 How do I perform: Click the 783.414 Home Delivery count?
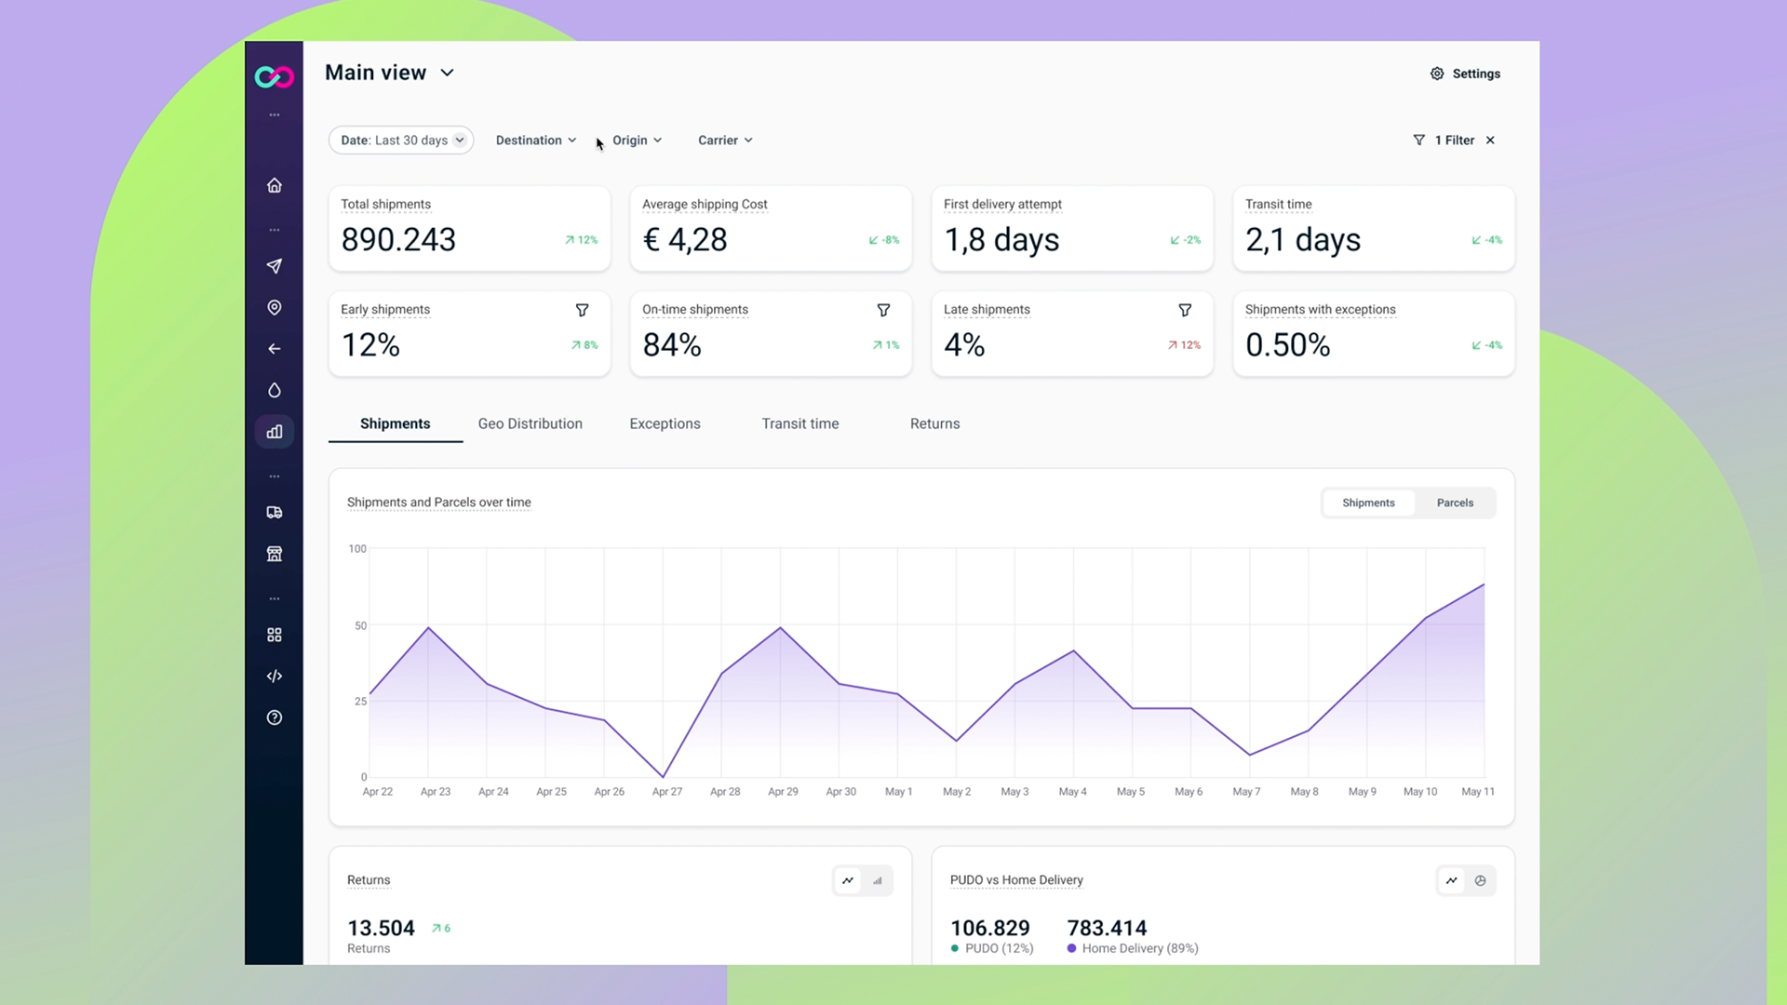point(1107,928)
